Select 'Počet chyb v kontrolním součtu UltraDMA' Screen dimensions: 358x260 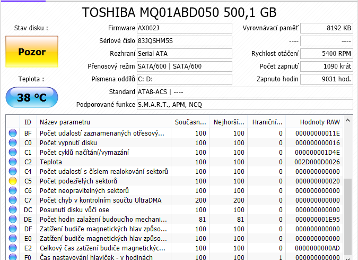174,200
